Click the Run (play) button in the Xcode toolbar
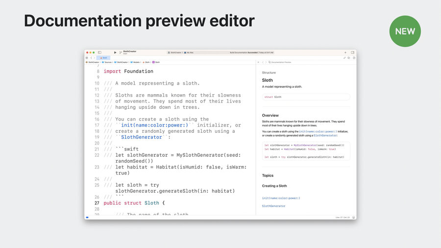441x248 pixels. coord(115,52)
